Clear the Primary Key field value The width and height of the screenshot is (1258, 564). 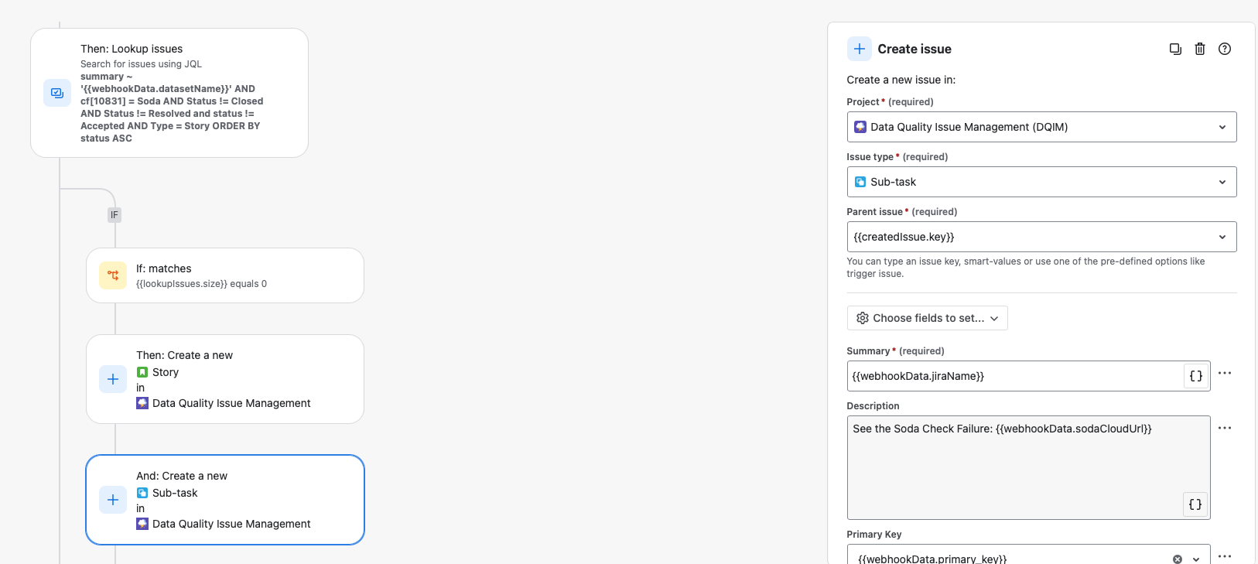point(1178,559)
